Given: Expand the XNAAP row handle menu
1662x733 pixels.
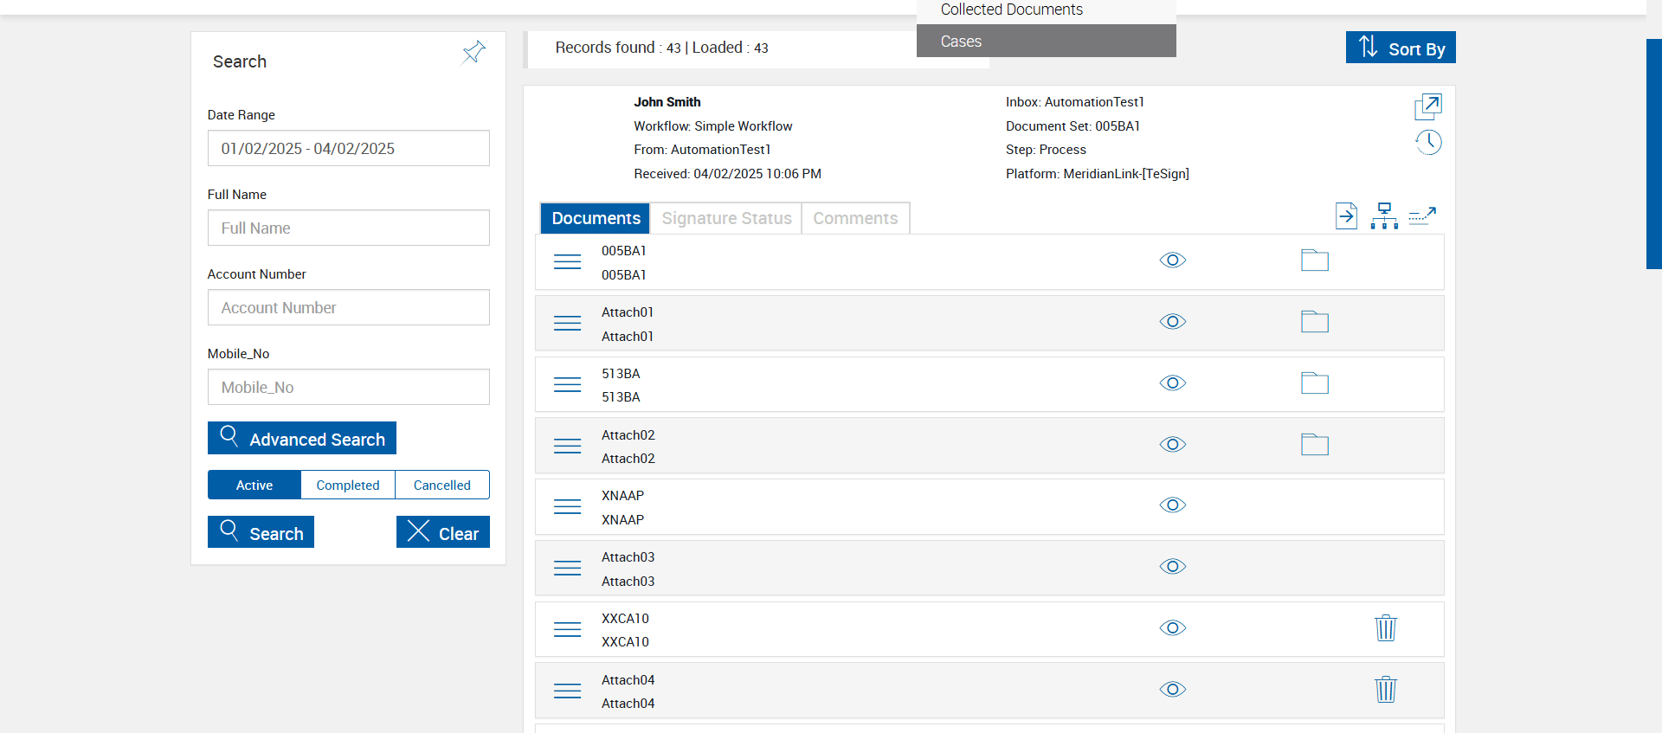Looking at the screenshot, I should 567,506.
